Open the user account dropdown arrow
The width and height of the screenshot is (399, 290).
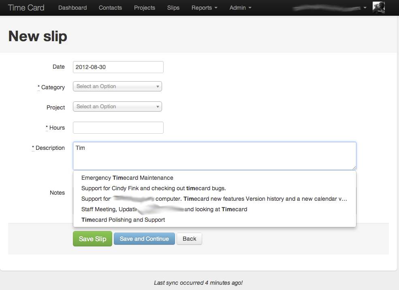(365, 8)
